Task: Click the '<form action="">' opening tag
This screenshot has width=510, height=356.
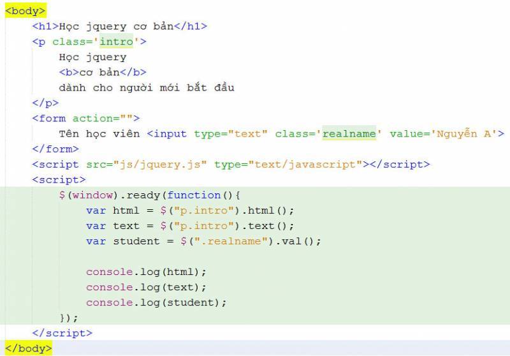Action: pyautogui.click(x=86, y=118)
